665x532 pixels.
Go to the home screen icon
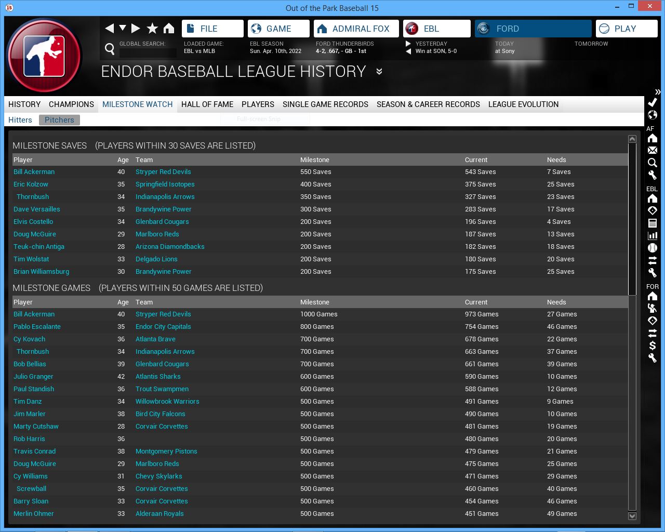click(x=169, y=29)
